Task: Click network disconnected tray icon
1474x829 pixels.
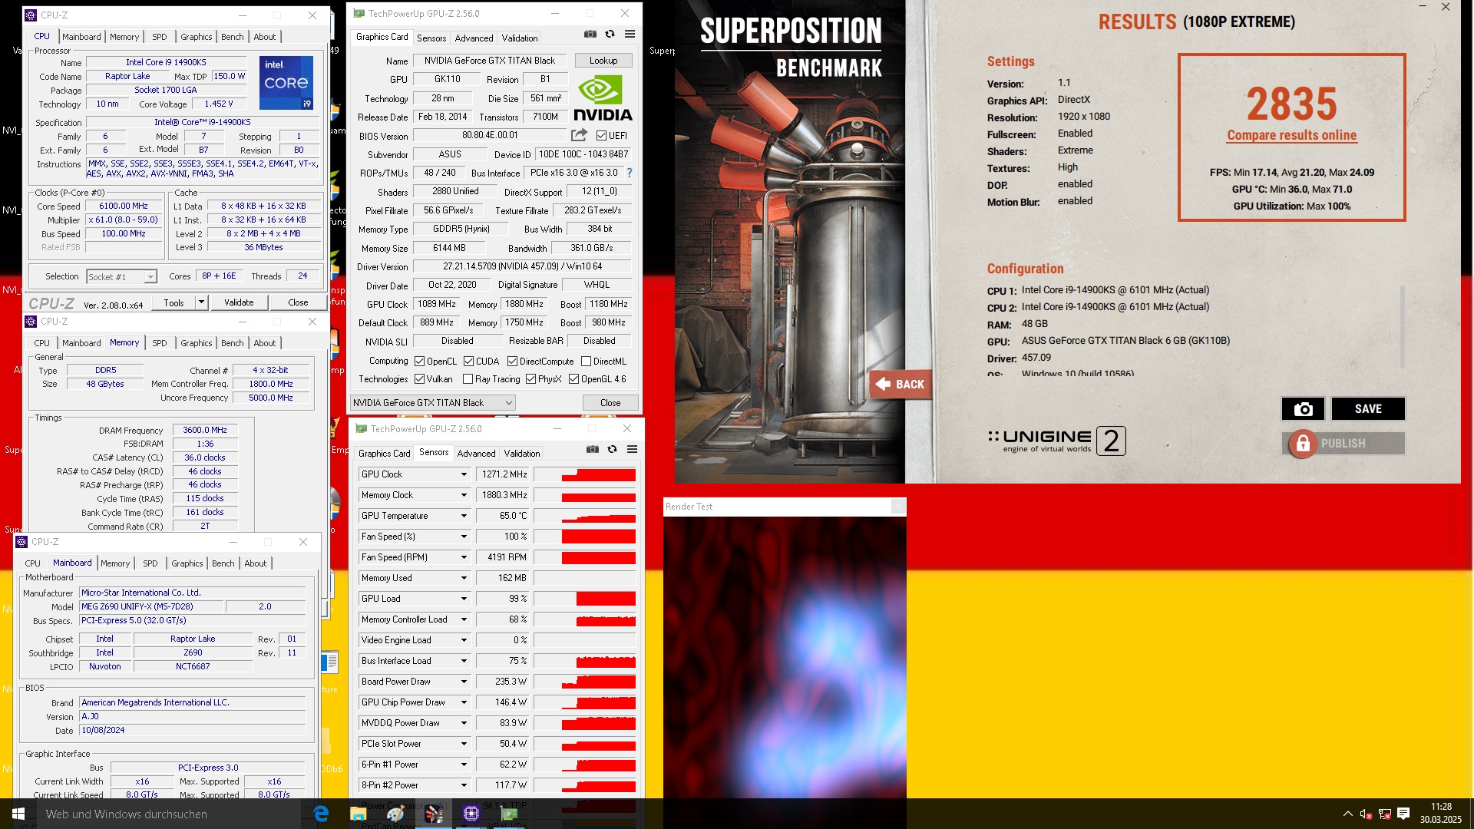Action: [1385, 814]
